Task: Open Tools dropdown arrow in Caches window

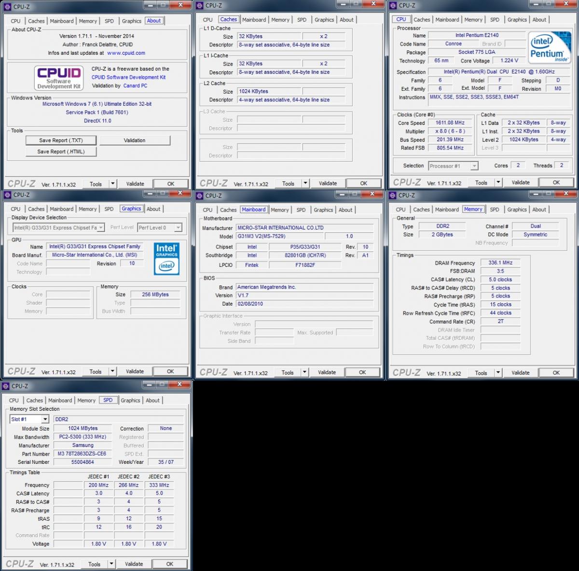Action: [305, 183]
